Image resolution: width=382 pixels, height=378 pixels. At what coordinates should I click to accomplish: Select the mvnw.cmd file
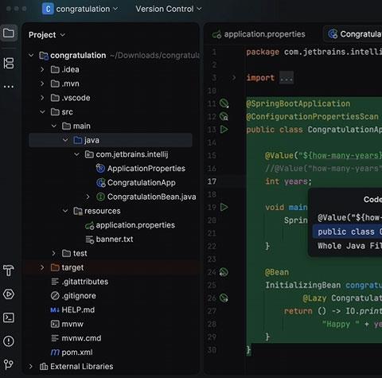[81, 338]
